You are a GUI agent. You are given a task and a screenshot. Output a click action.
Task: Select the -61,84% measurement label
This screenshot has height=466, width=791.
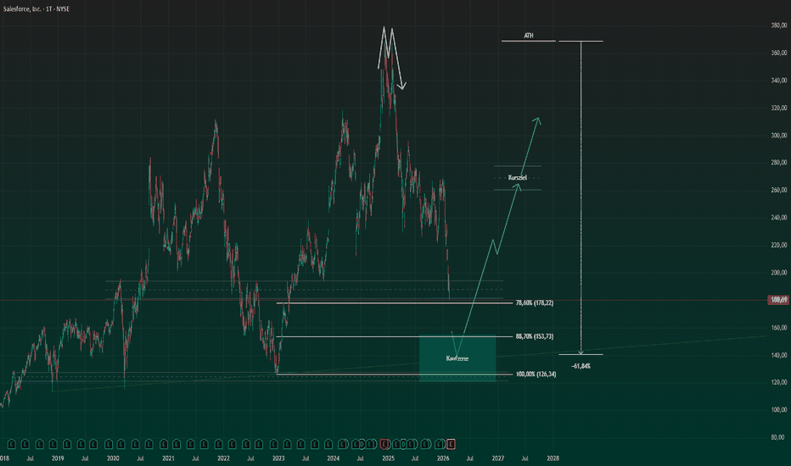pos(581,366)
